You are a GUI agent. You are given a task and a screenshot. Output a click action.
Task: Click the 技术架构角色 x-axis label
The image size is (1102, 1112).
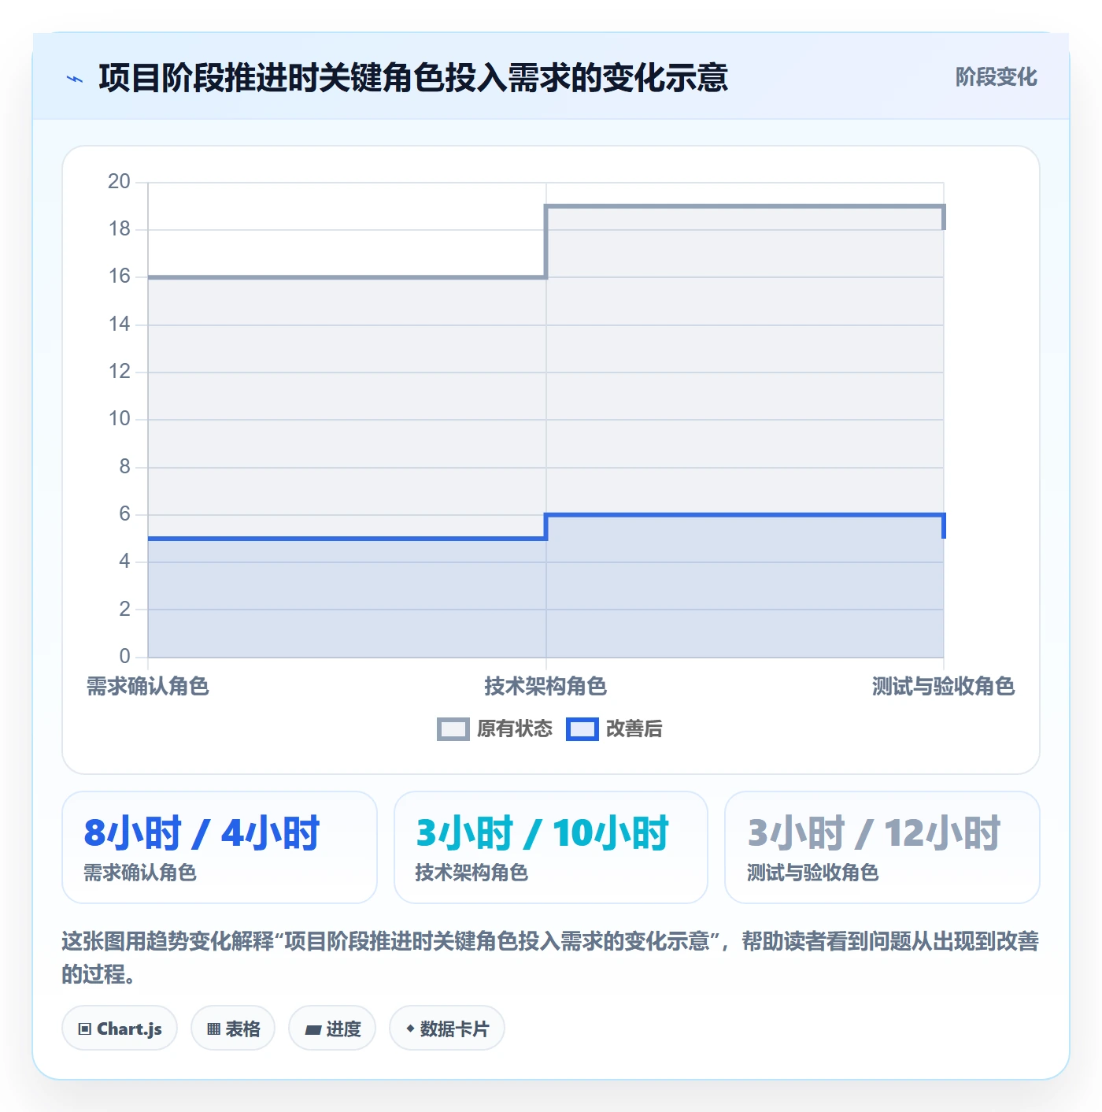(x=545, y=687)
